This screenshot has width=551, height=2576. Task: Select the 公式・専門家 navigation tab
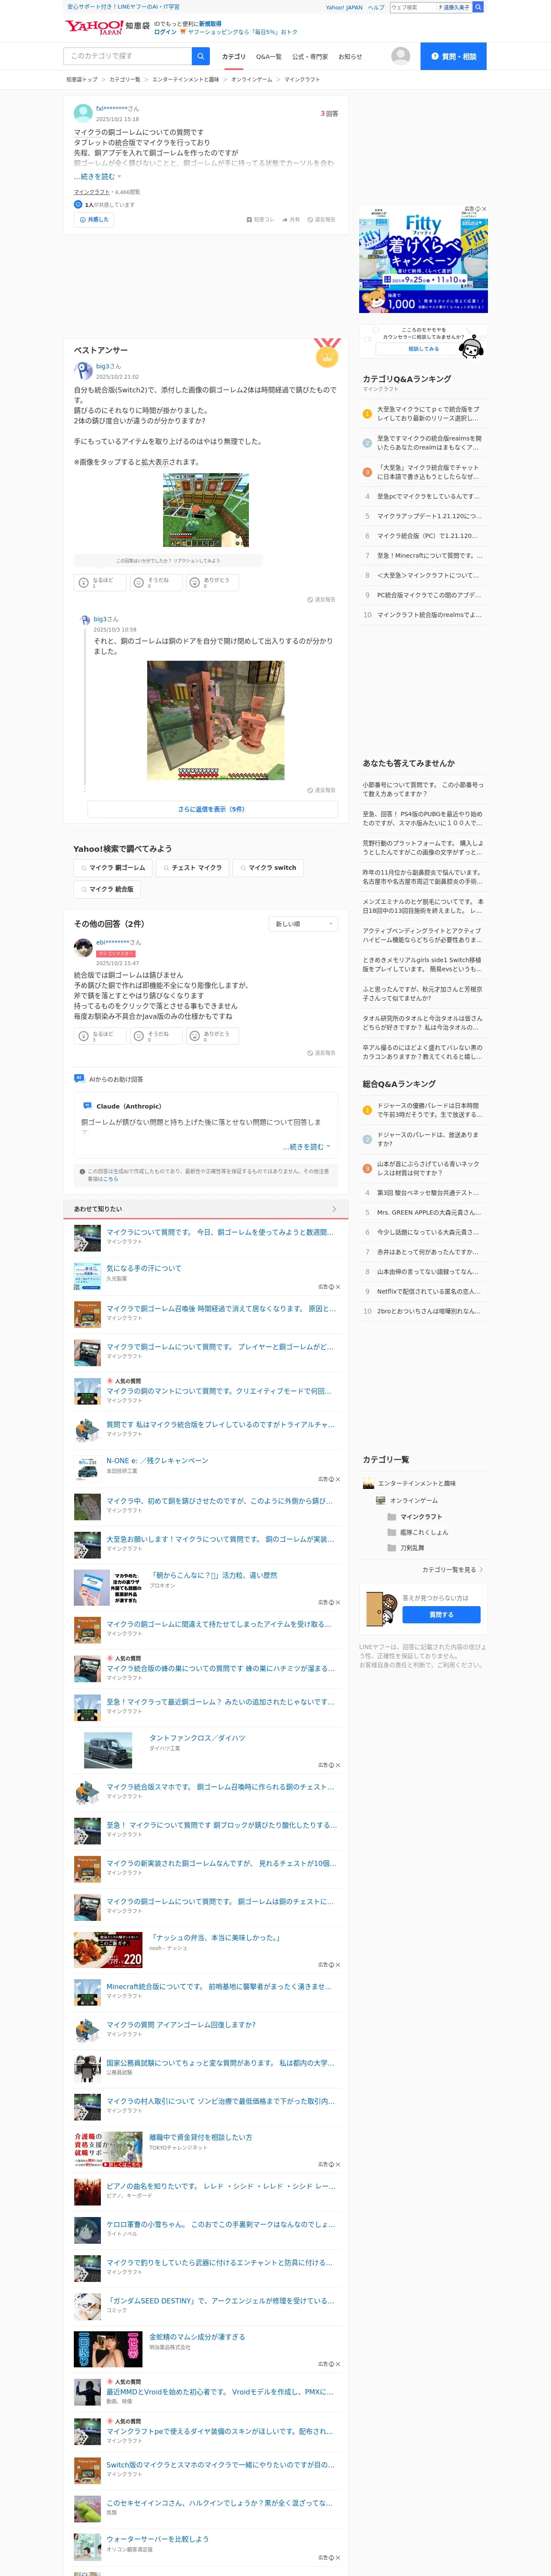click(310, 57)
